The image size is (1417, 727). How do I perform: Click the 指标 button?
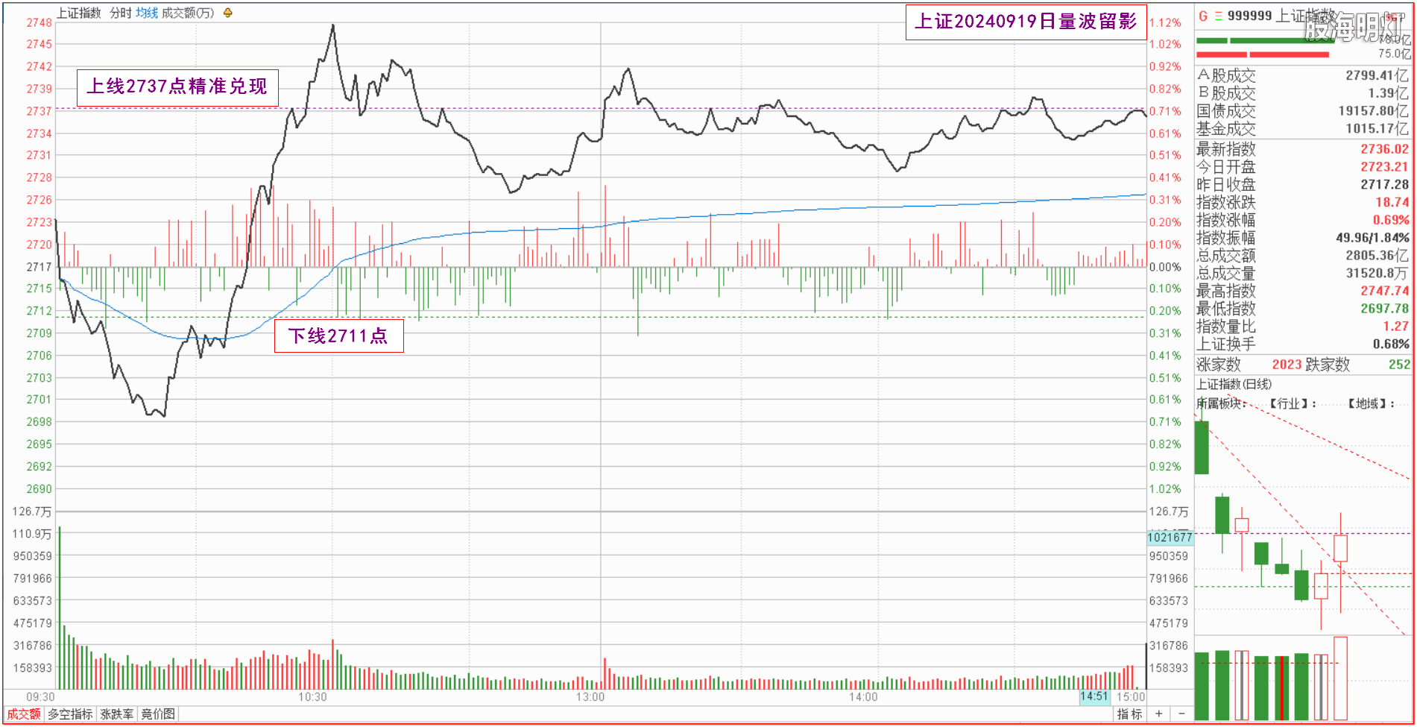click(x=1129, y=714)
